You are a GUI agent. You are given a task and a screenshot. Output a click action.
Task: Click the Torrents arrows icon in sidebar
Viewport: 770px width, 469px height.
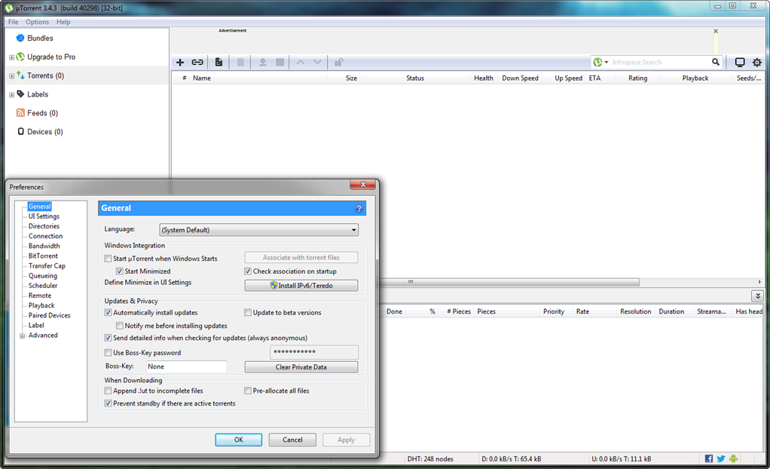pyautogui.click(x=20, y=75)
